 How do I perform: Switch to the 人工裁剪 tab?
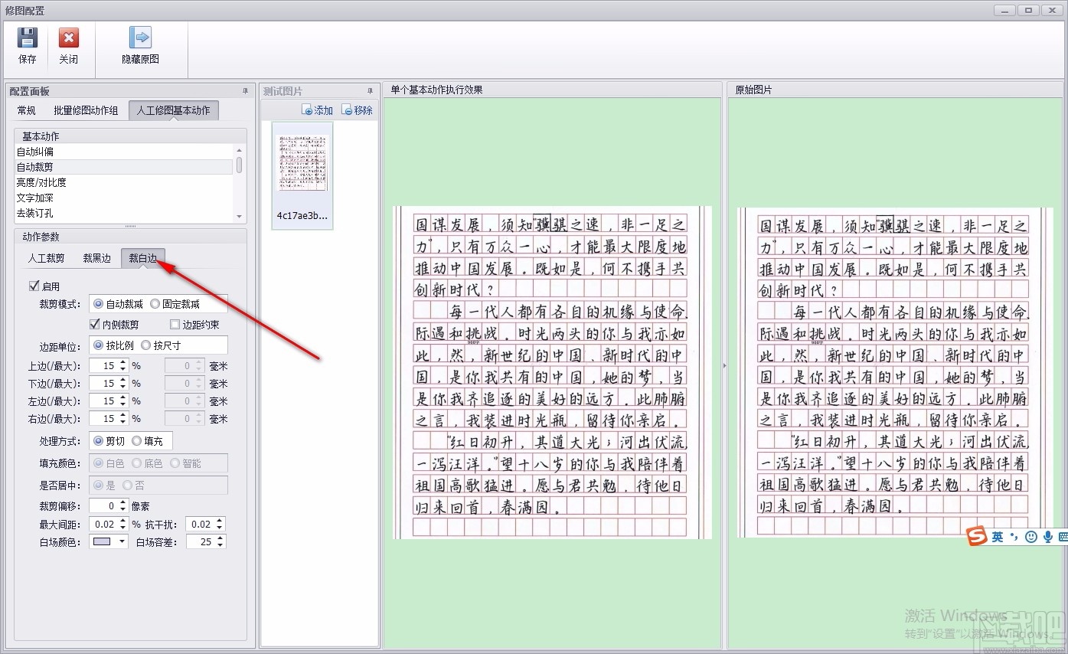pyautogui.click(x=47, y=258)
